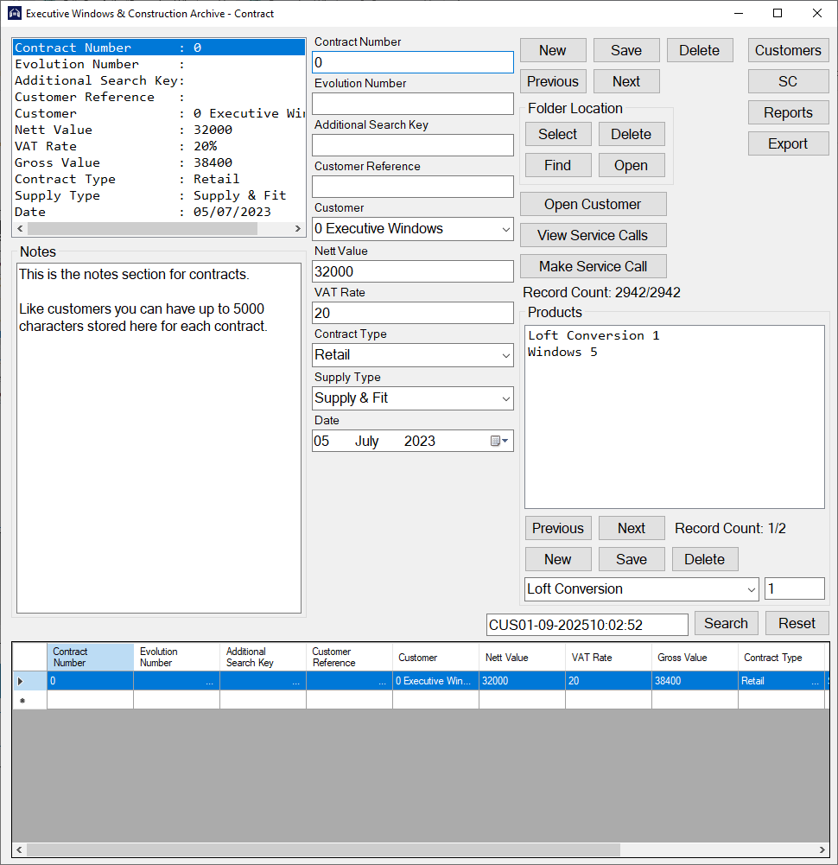Expand the Supply Type combo box
Screen dimensions: 838x865
505,398
